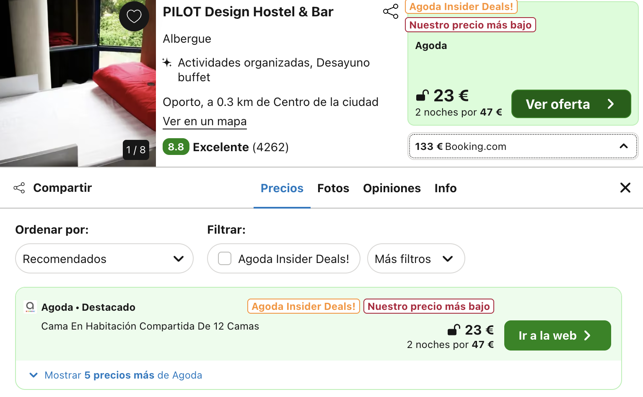Switch to the Fotos tab
Viewport: 643px width, 397px height.
point(333,188)
